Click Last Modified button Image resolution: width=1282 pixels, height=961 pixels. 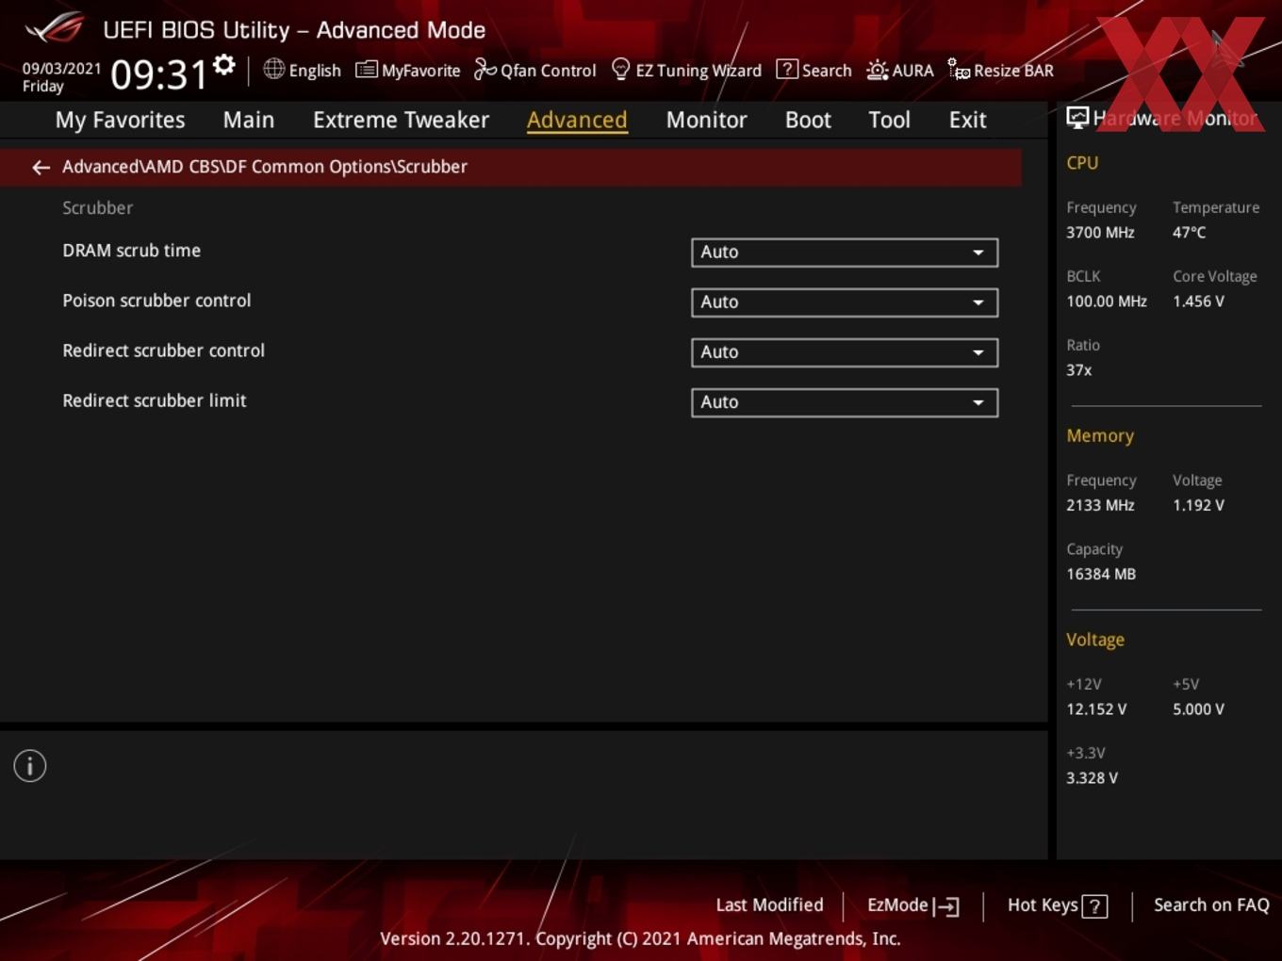[x=769, y=904]
